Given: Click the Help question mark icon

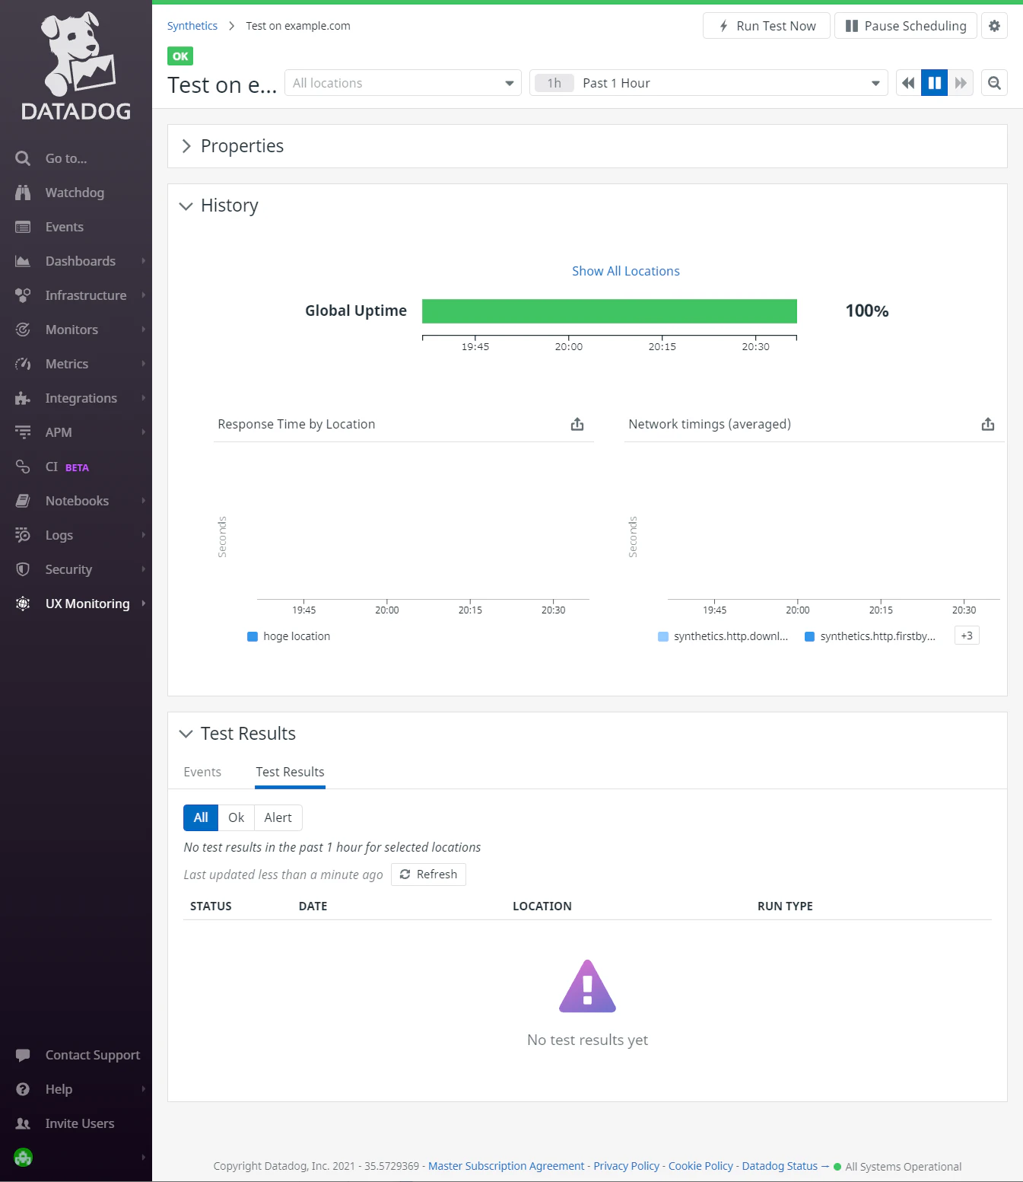Looking at the screenshot, I should (23, 1089).
